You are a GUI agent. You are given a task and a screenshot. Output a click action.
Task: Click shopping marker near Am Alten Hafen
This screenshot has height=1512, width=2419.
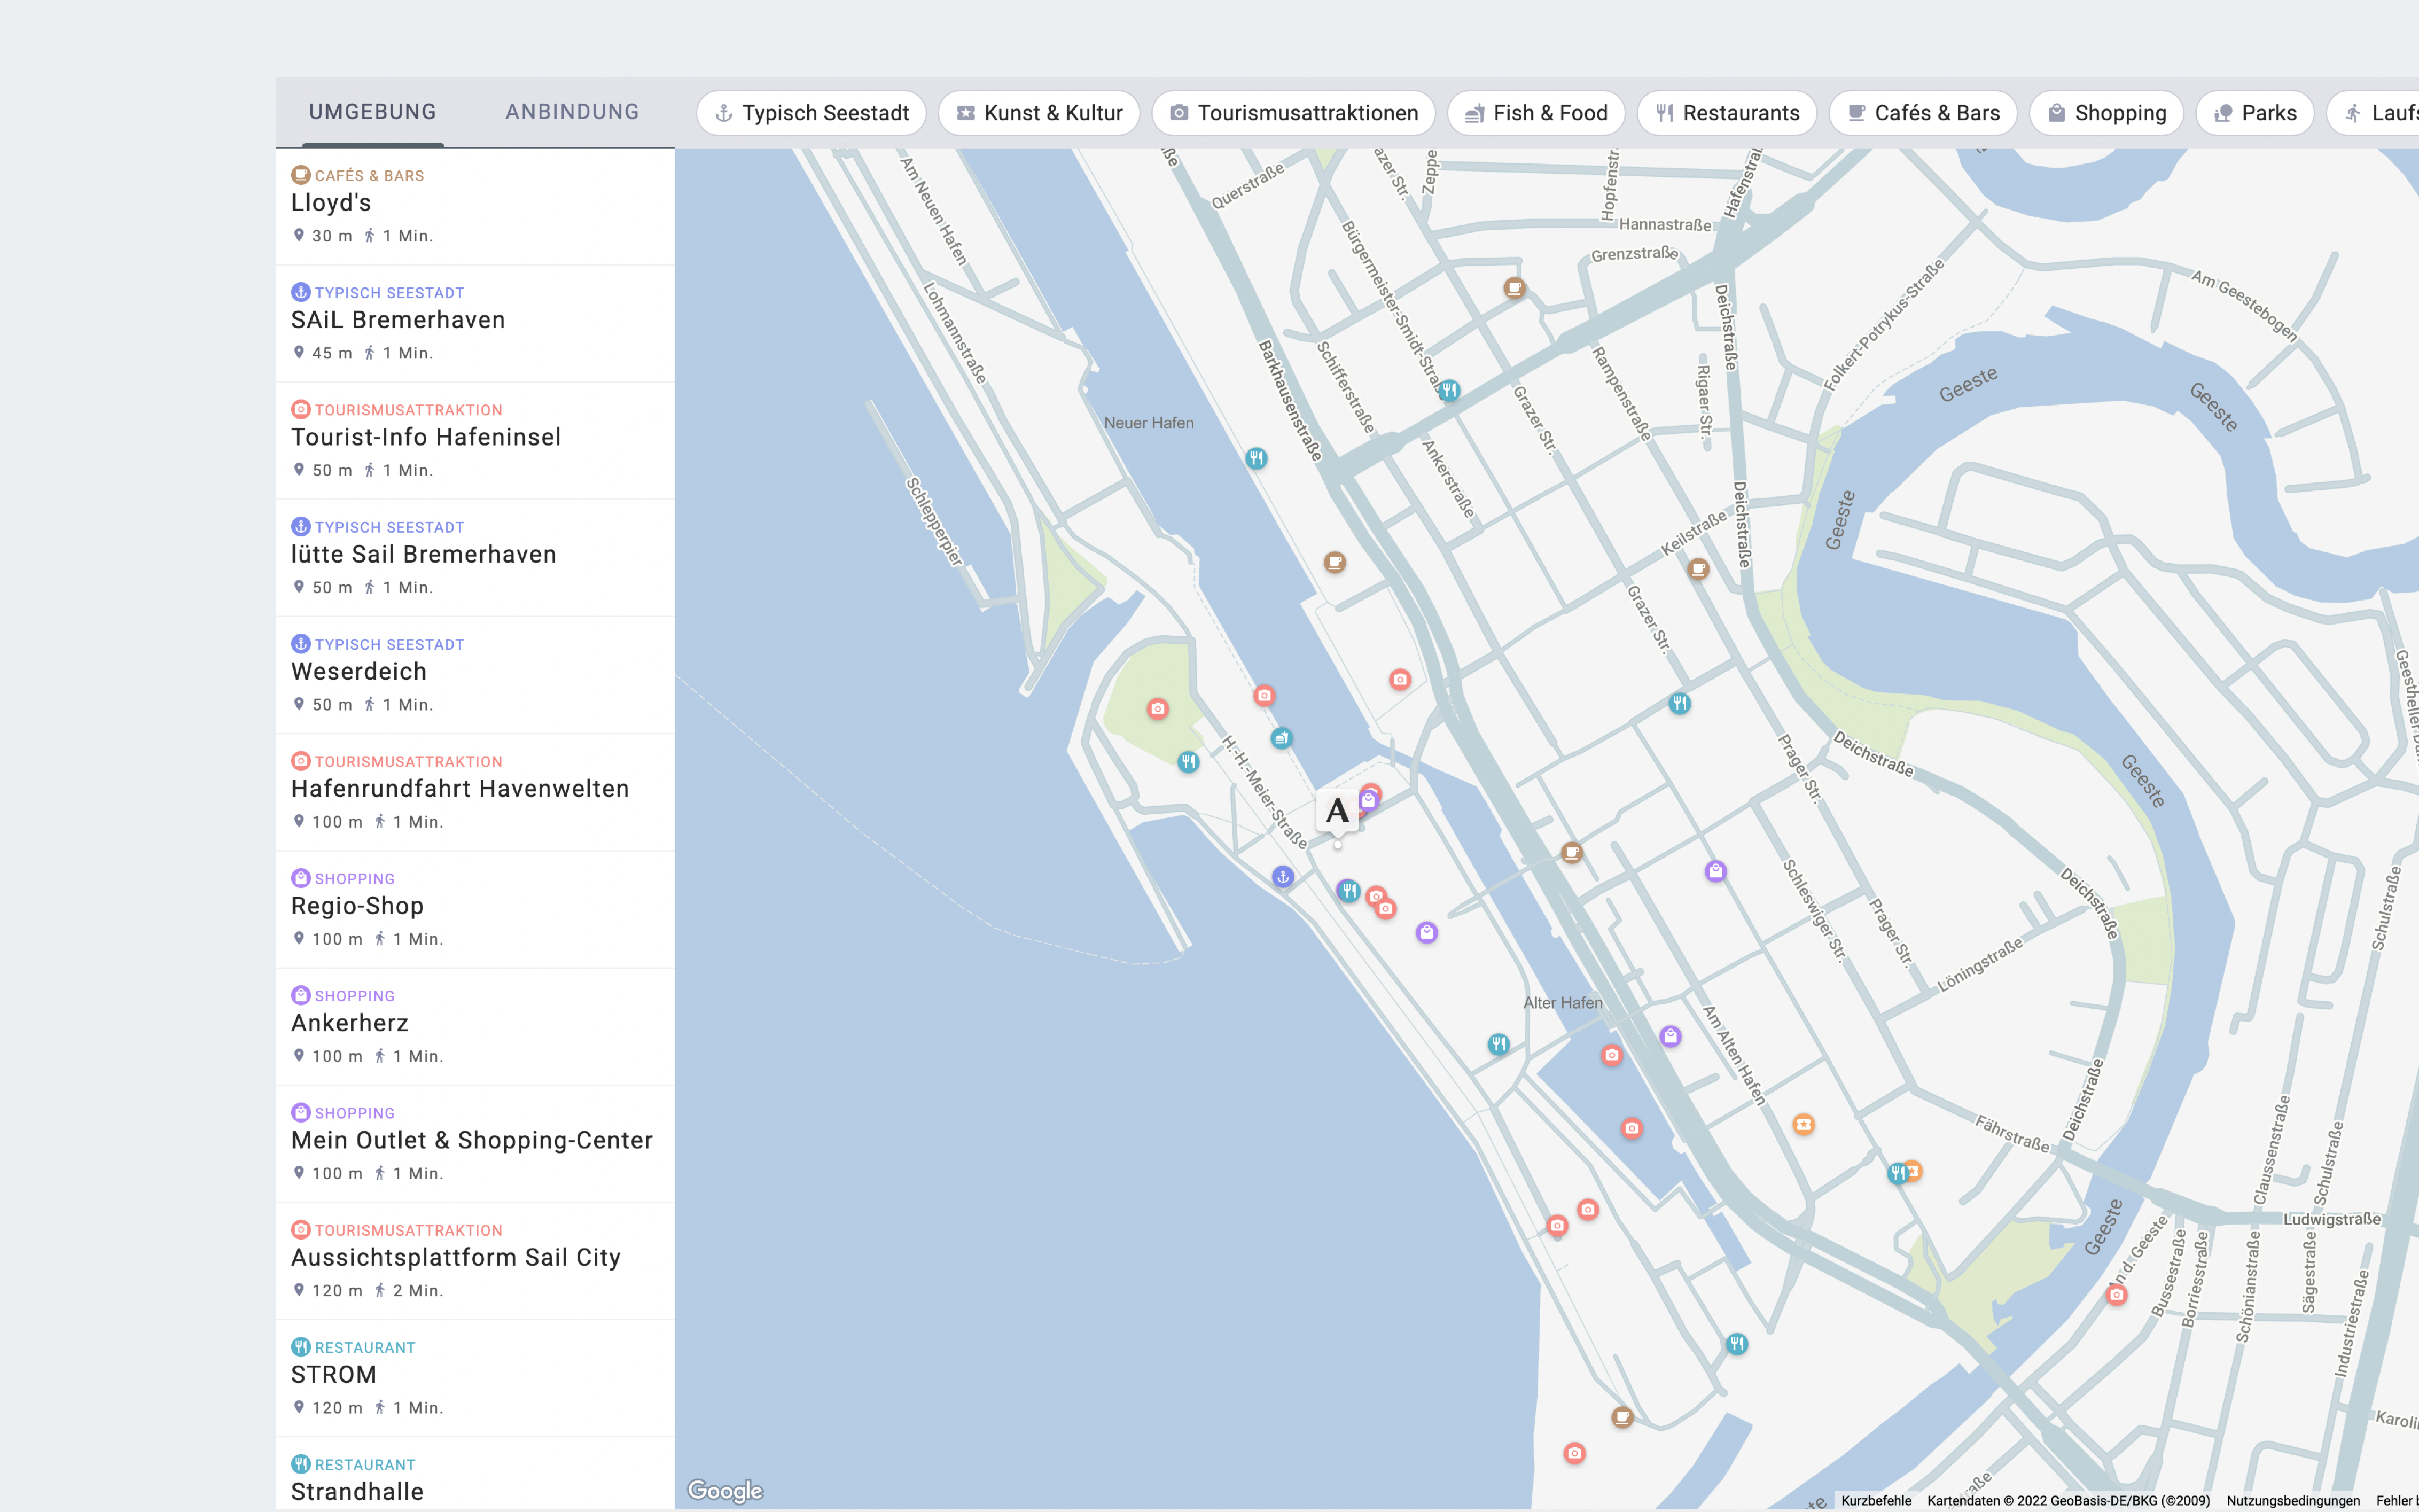click(x=1671, y=1036)
